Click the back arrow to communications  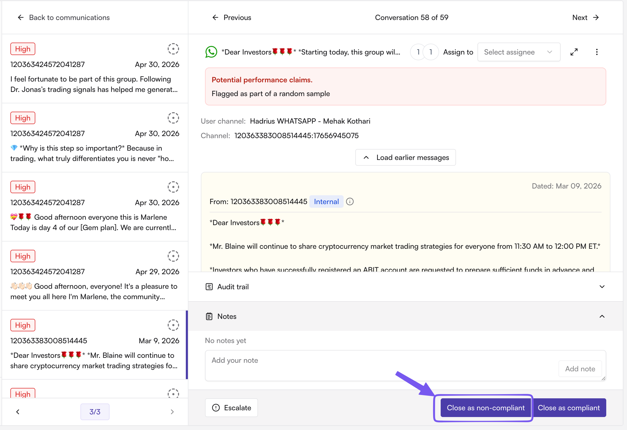tap(21, 18)
